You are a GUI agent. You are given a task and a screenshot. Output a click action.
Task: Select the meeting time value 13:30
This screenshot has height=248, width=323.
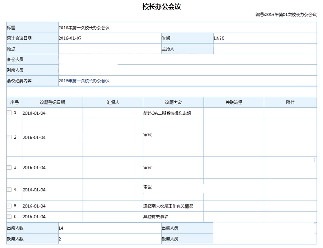(219, 38)
